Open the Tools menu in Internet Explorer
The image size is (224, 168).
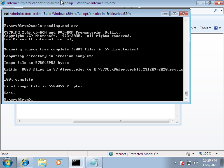click(206, 28)
